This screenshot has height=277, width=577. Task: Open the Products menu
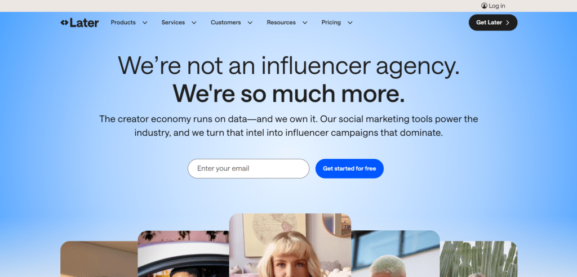click(x=123, y=23)
